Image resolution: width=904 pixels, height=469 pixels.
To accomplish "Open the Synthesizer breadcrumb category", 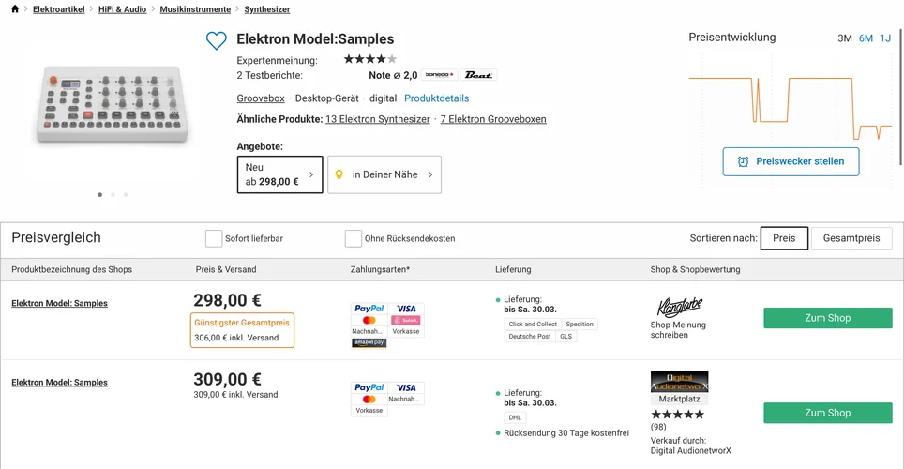I will coord(266,9).
